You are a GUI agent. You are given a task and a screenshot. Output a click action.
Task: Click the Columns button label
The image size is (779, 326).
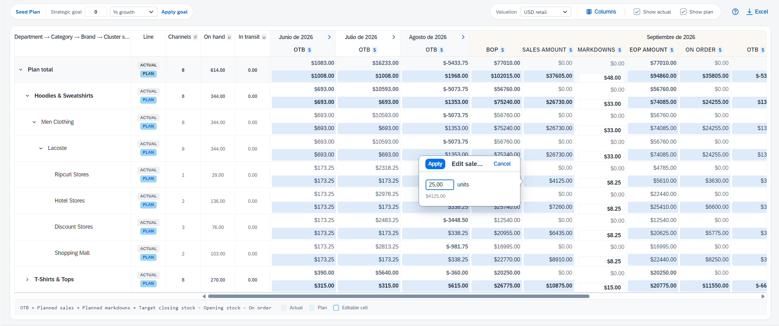point(605,12)
